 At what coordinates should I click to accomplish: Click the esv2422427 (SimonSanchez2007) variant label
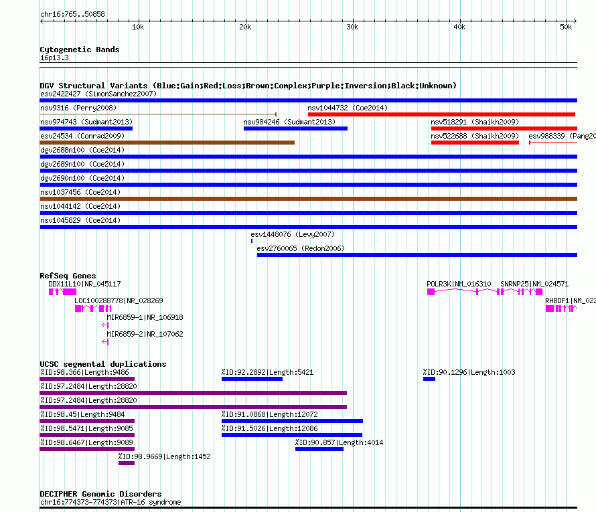[x=98, y=94]
